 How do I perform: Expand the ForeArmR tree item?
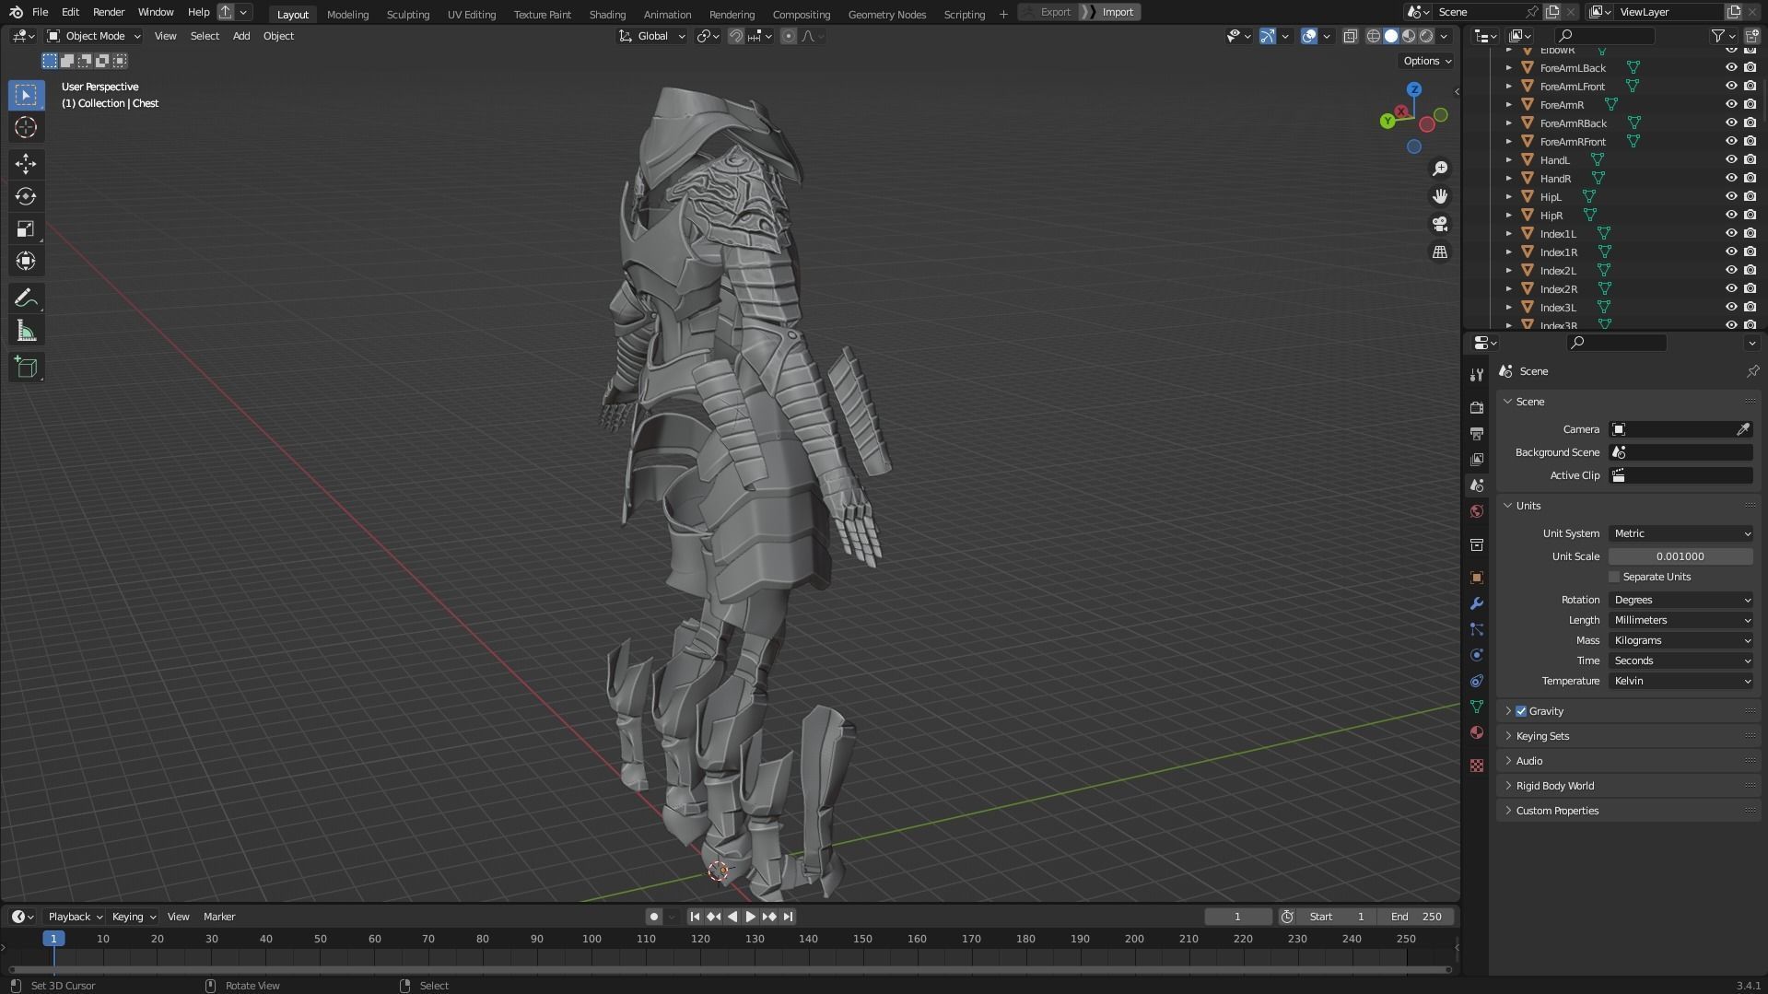1508,104
